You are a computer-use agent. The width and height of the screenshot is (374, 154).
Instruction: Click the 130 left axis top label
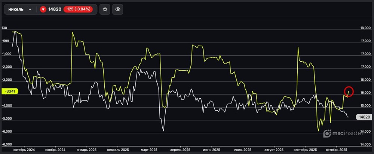pos(4,28)
